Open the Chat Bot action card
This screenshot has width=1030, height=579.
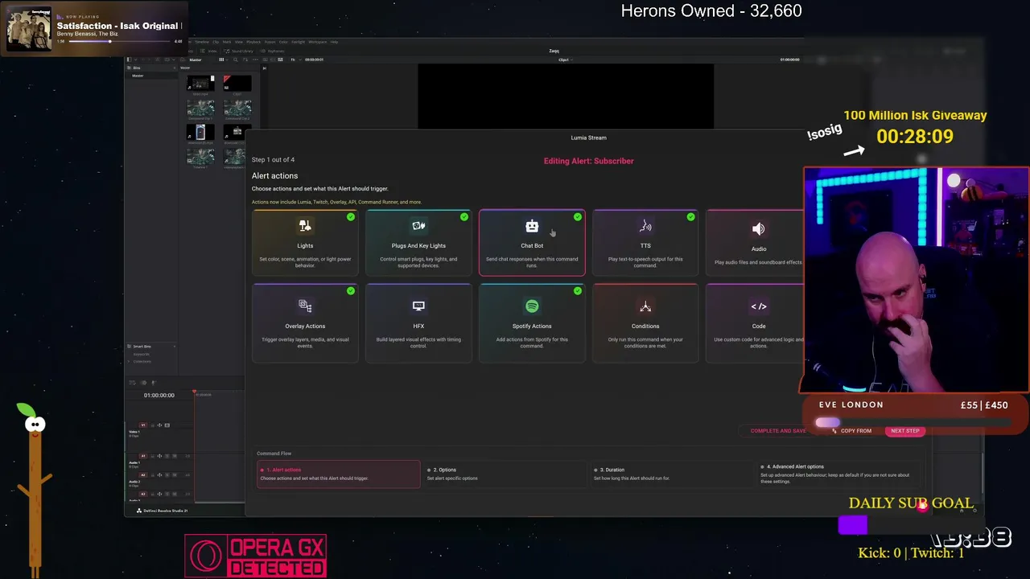(x=532, y=242)
